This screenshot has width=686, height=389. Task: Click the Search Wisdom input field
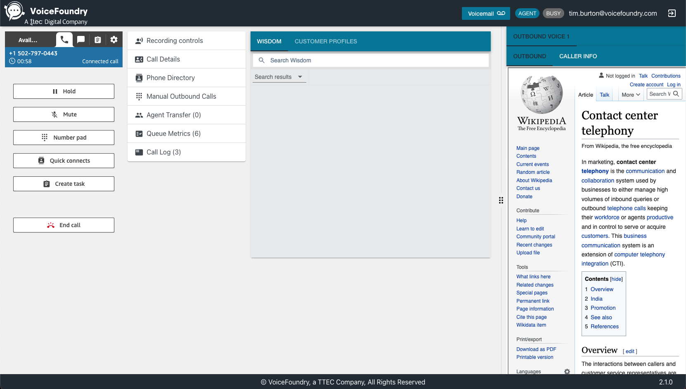(x=371, y=60)
